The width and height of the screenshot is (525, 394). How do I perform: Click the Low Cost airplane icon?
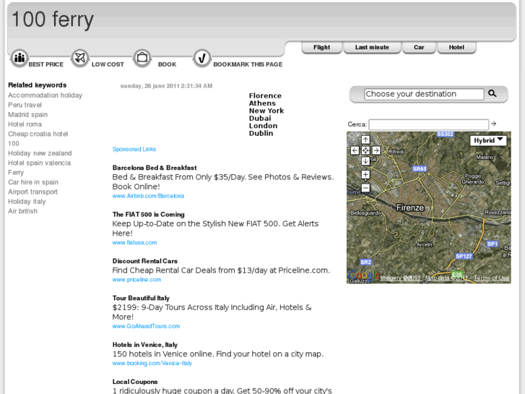(x=79, y=58)
